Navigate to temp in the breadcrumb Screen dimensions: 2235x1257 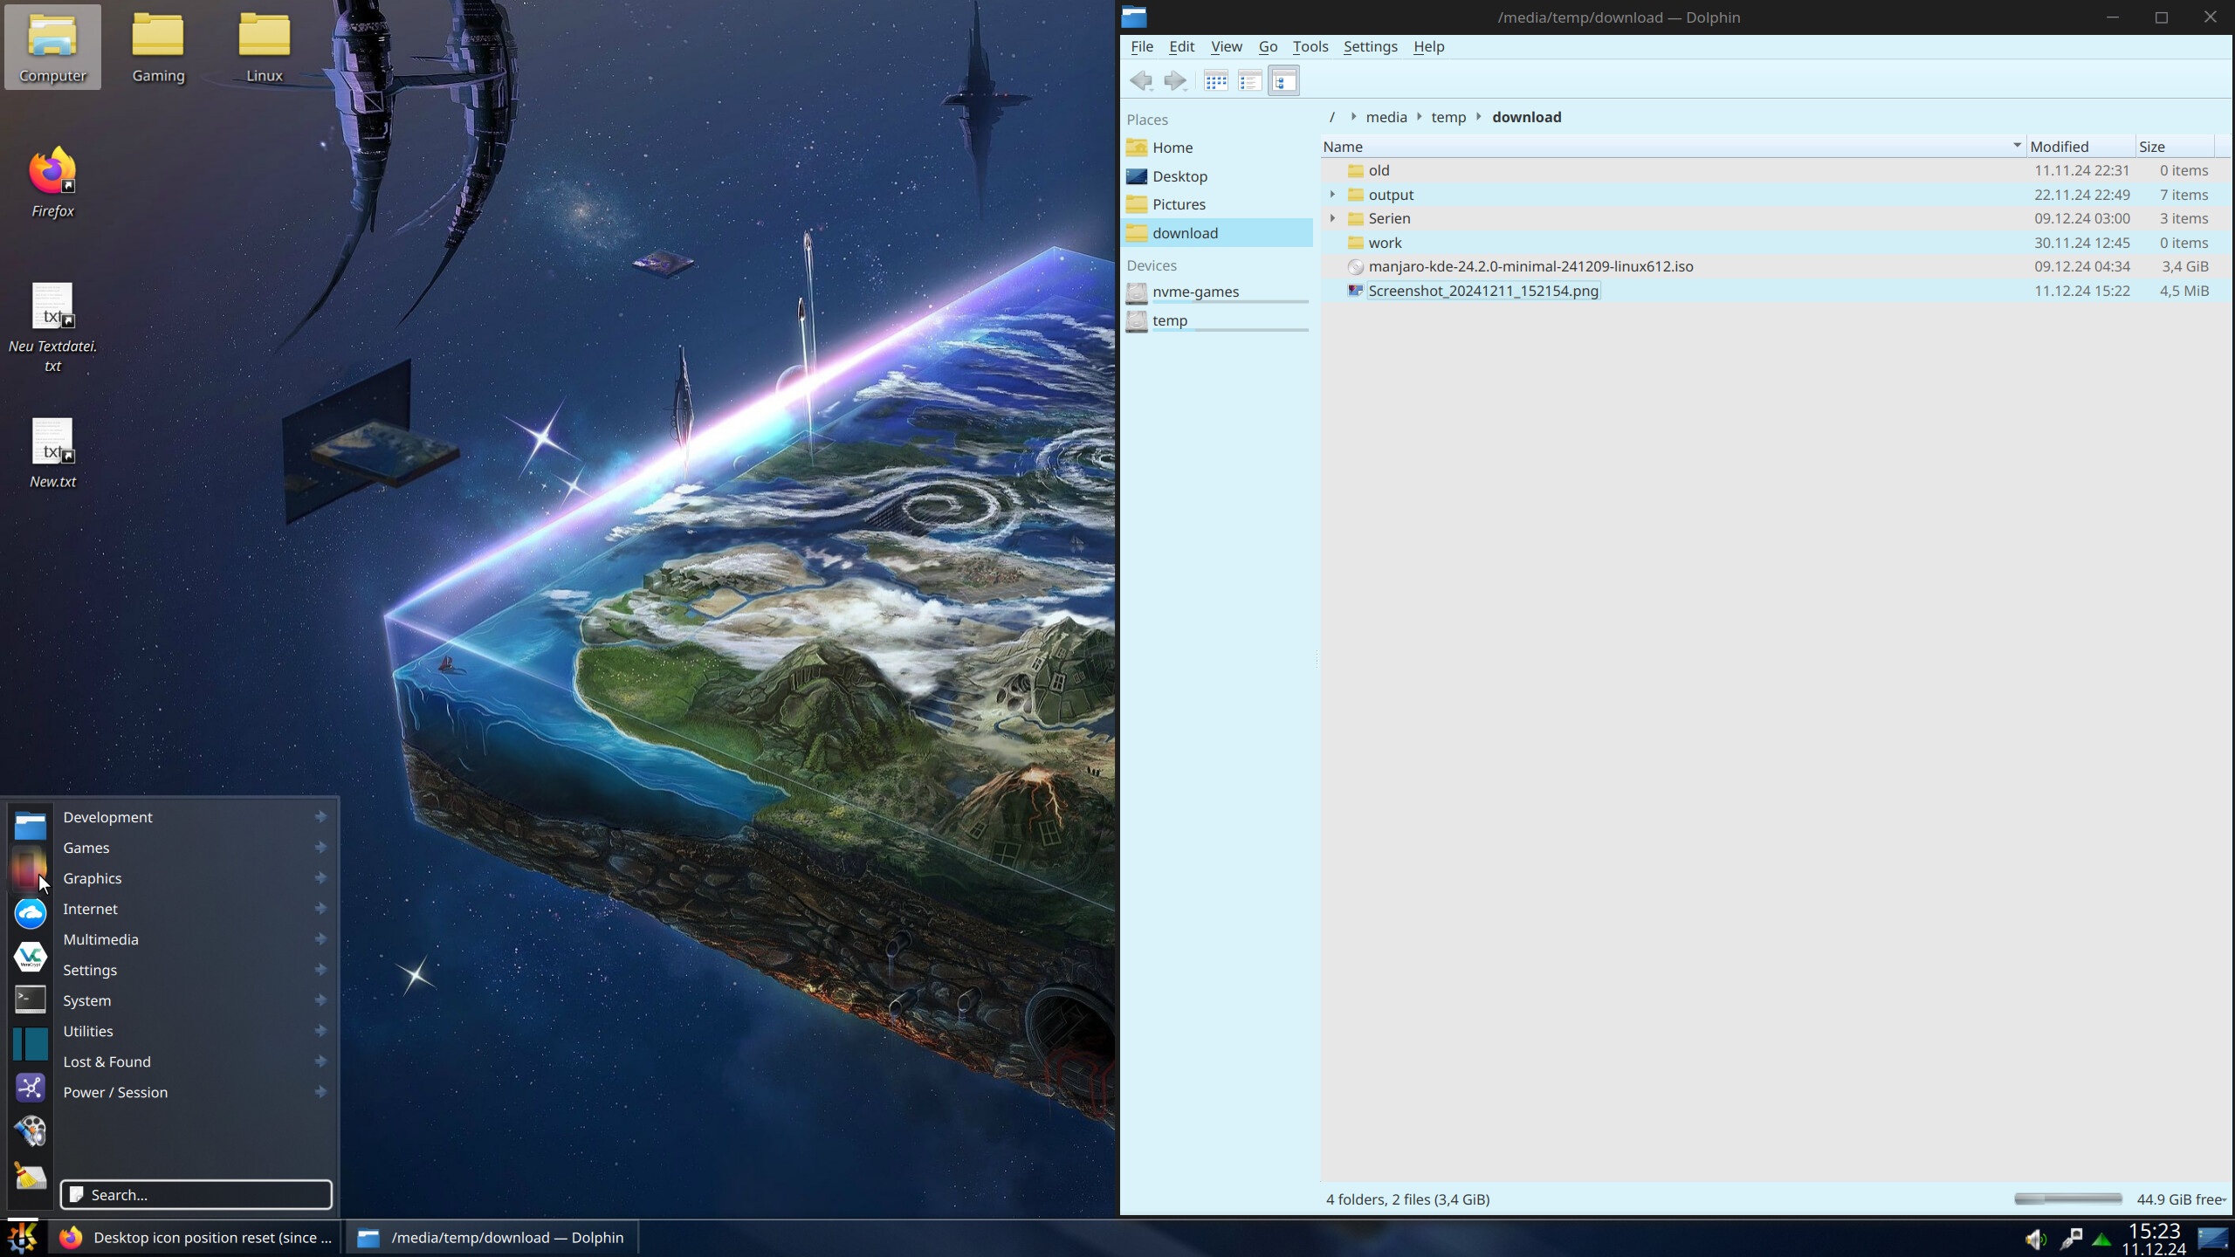click(1448, 117)
